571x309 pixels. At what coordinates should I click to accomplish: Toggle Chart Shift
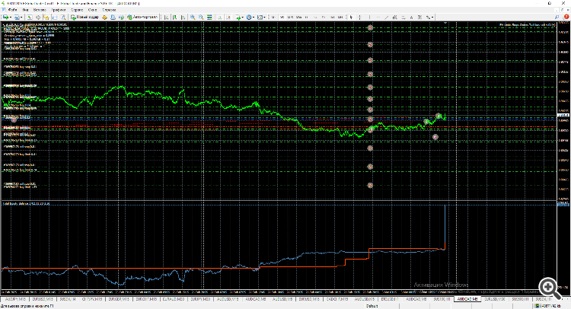point(228,17)
